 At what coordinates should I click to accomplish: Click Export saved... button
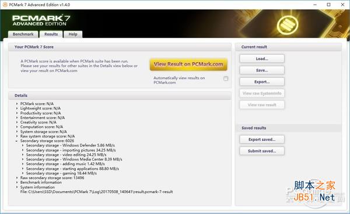pyautogui.click(x=262, y=140)
